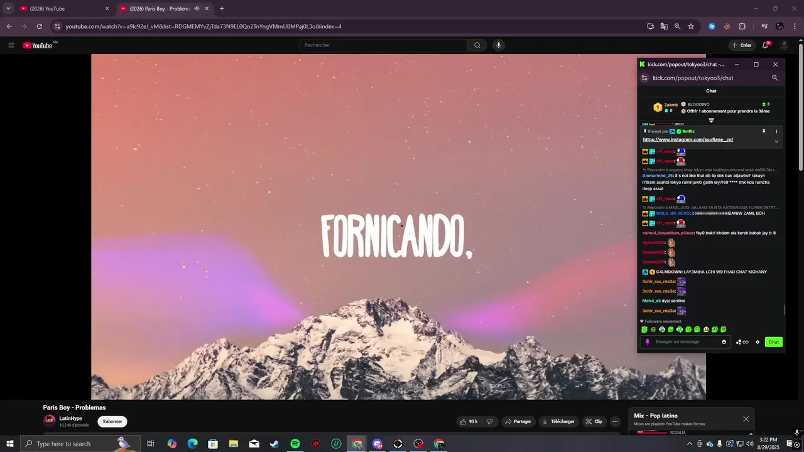Click the LatinHype channel avatar

tap(49, 421)
